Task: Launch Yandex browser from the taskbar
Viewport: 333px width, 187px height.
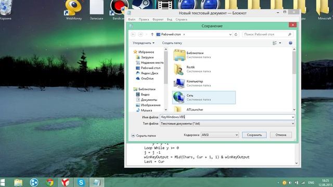Action: coord(66,182)
